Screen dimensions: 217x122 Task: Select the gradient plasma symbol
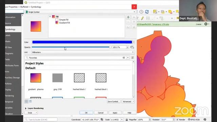tap(36, 82)
